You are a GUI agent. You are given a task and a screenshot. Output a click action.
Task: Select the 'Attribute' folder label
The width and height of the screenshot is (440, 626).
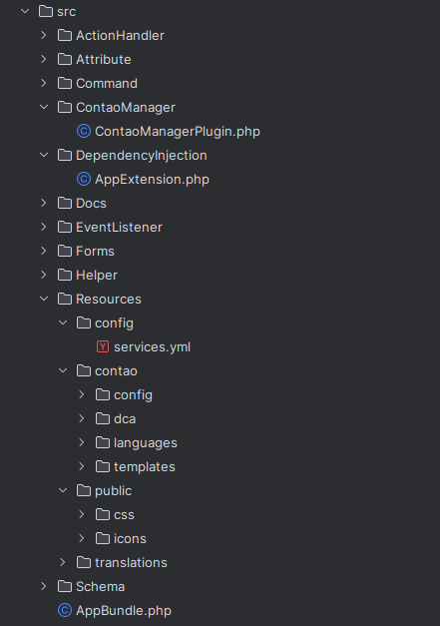point(104,60)
